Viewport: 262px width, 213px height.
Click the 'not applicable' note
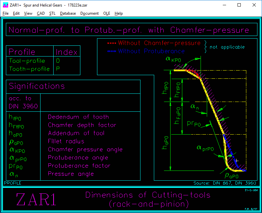click(x=227, y=47)
